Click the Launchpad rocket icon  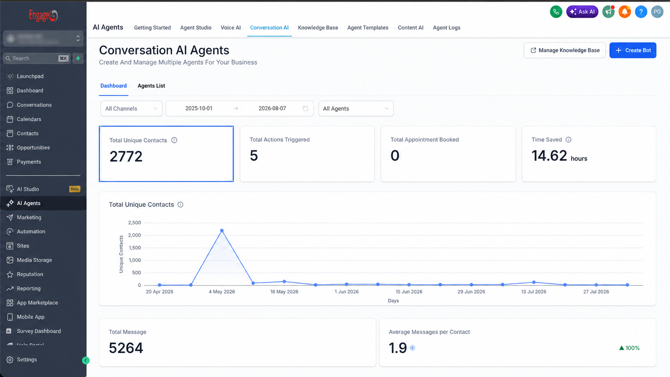coord(10,76)
